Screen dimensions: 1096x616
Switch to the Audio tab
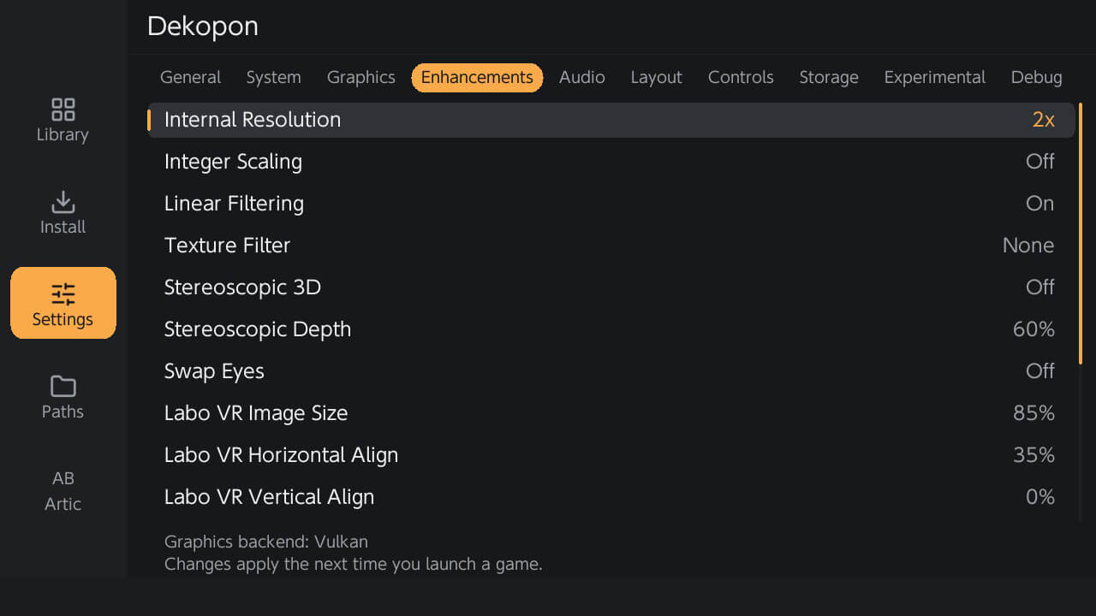tap(582, 77)
